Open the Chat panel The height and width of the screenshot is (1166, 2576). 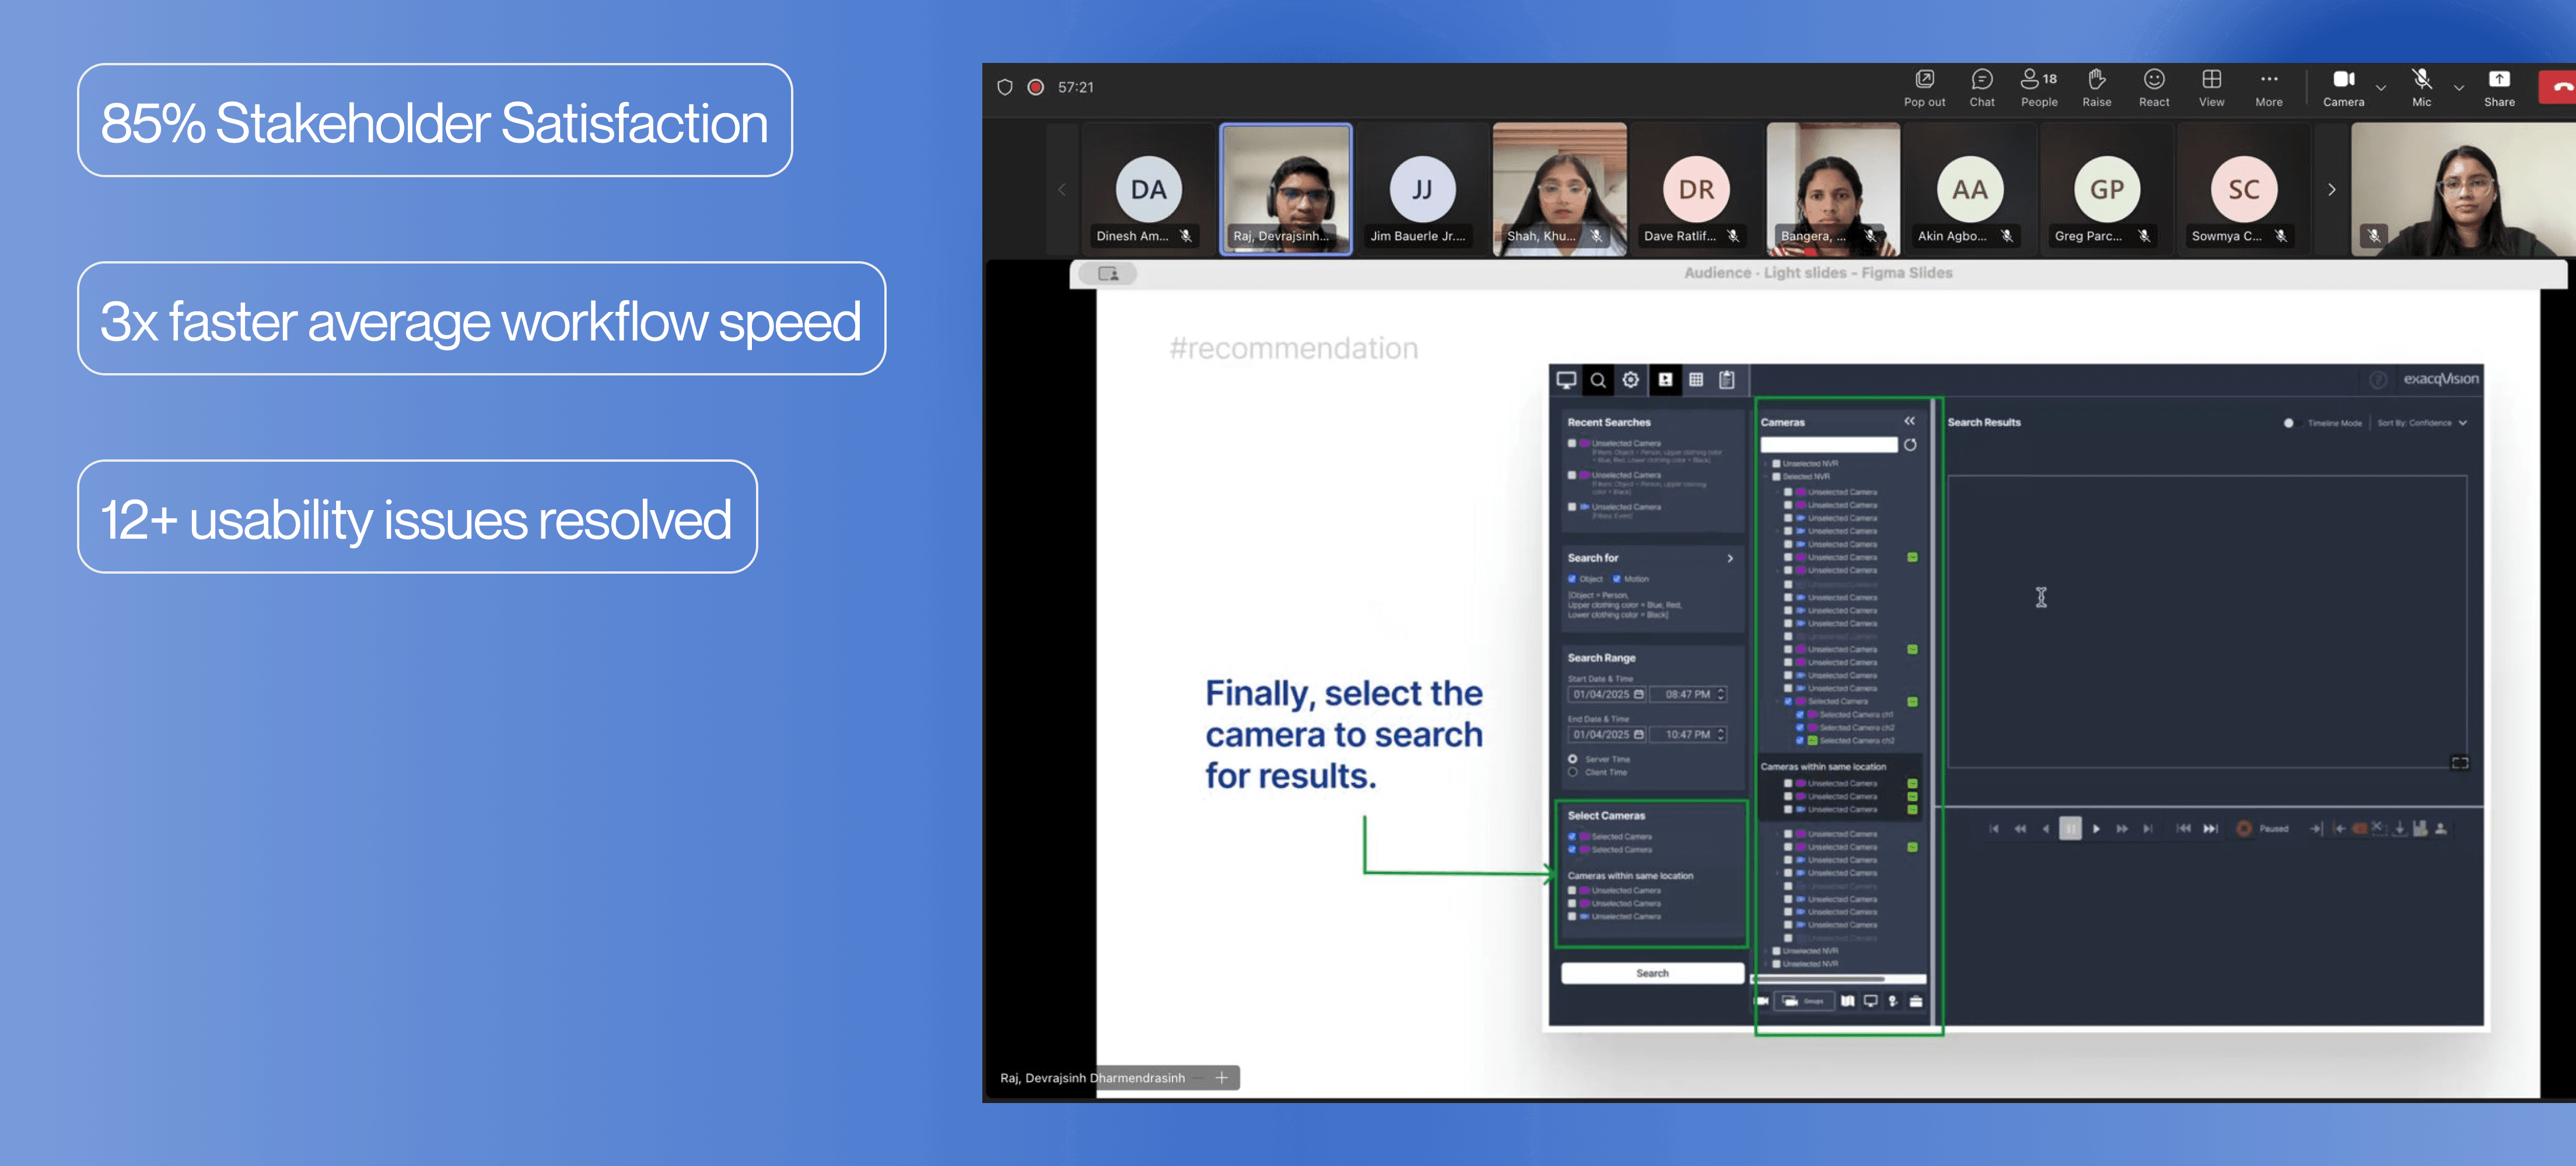(1981, 87)
